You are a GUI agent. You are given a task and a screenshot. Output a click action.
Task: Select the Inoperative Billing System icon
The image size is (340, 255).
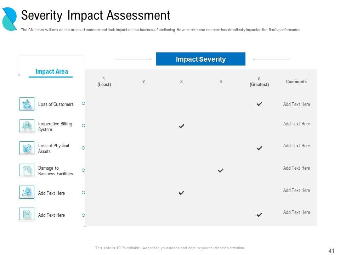[x=27, y=126]
